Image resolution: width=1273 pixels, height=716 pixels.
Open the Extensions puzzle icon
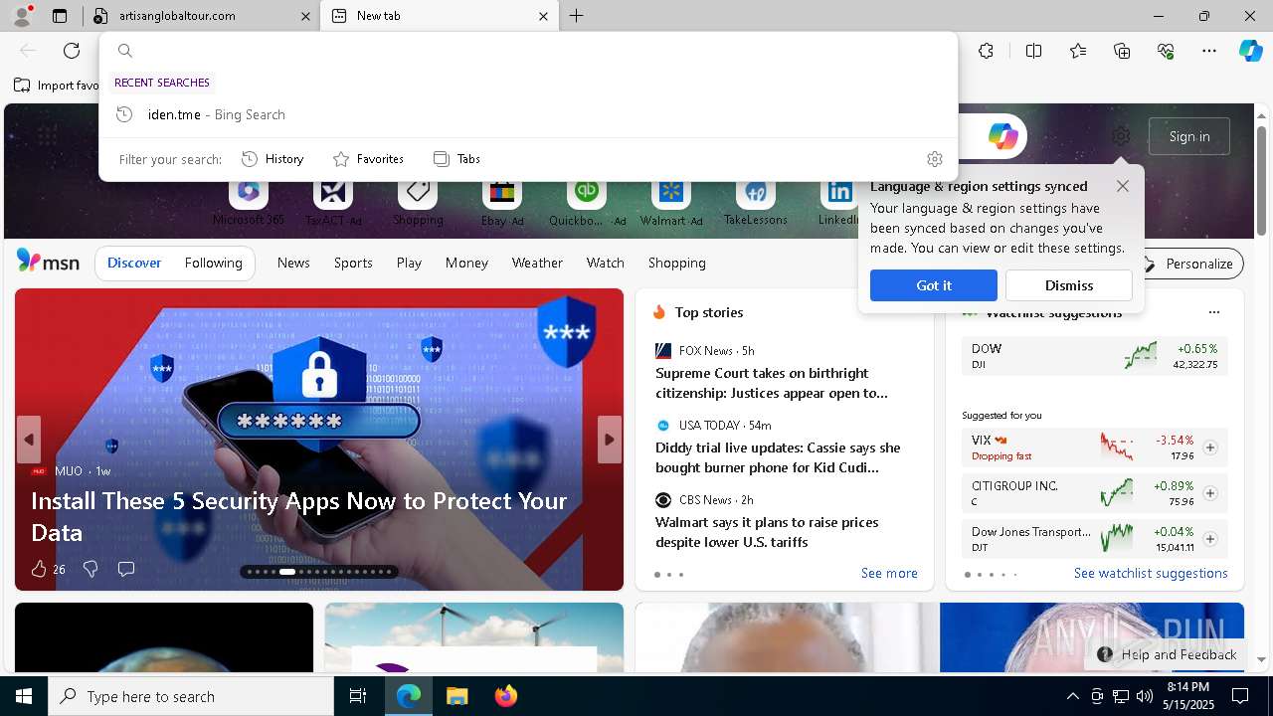[986, 51]
